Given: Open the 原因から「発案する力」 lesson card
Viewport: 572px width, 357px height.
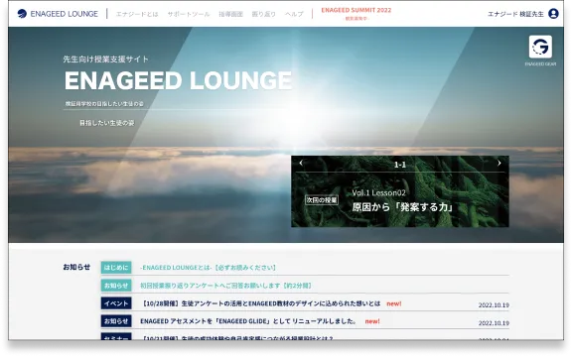Looking at the screenshot, I should pyautogui.click(x=400, y=191).
